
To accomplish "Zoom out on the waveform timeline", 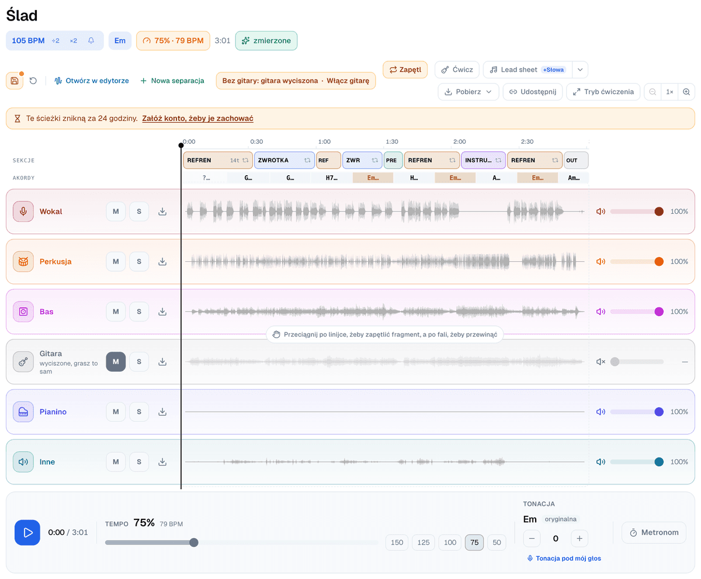I will [x=653, y=92].
